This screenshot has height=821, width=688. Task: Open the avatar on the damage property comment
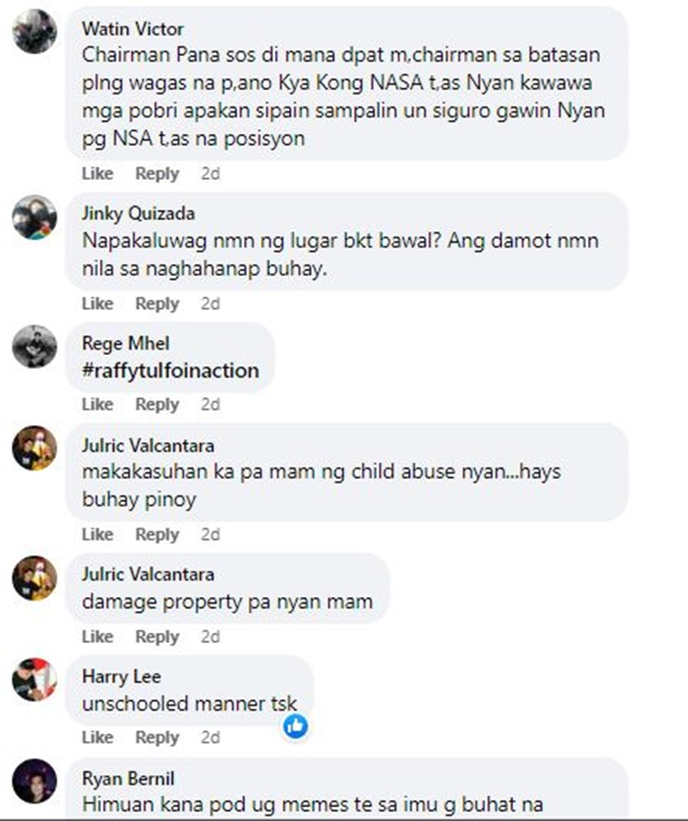tap(35, 578)
